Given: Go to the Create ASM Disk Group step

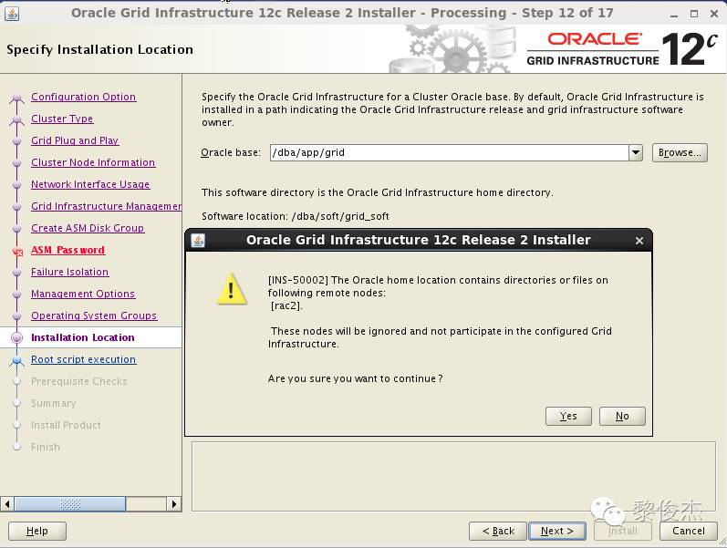Looking at the screenshot, I should [88, 228].
